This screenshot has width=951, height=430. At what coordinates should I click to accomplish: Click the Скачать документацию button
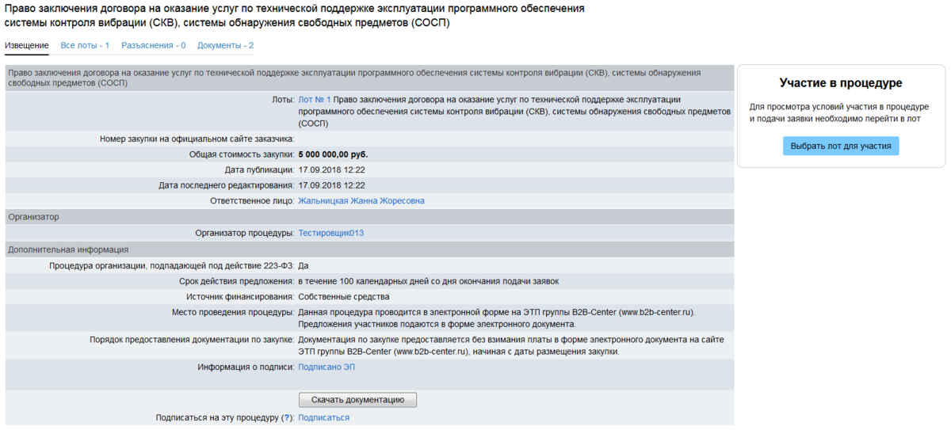[357, 400]
